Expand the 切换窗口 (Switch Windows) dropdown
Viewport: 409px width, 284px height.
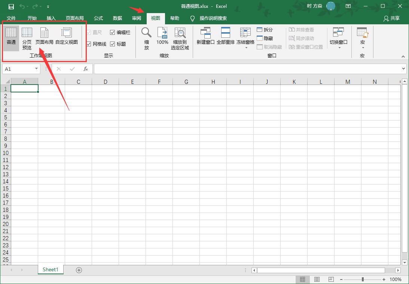click(x=338, y=39)
